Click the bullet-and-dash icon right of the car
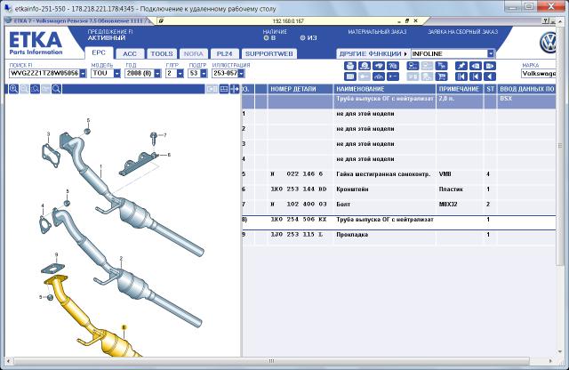Viewport: 569px width, 370px height. 393,76
